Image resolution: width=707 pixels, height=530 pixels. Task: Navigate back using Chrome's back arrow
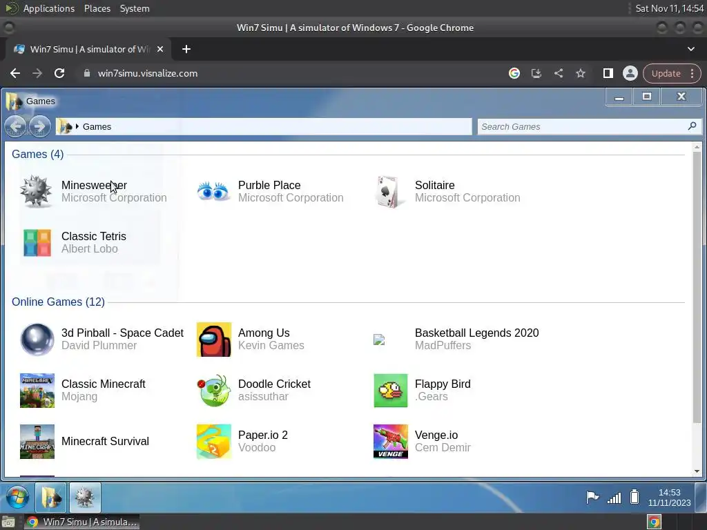[15, 73]
